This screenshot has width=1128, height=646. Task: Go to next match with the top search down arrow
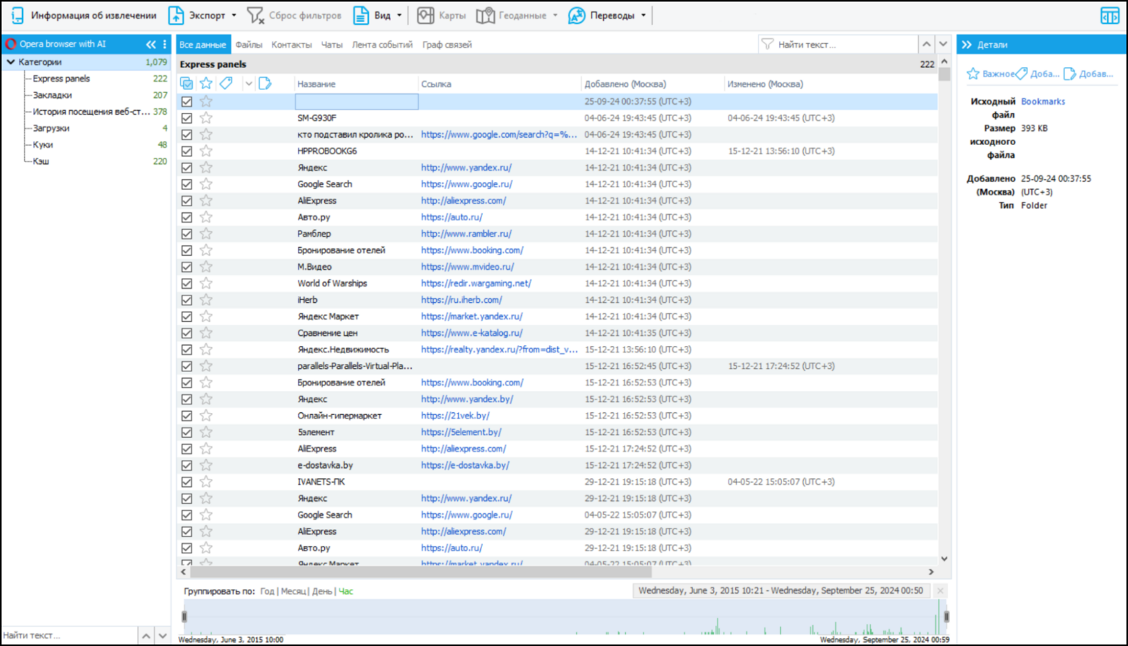pos(943,44)
